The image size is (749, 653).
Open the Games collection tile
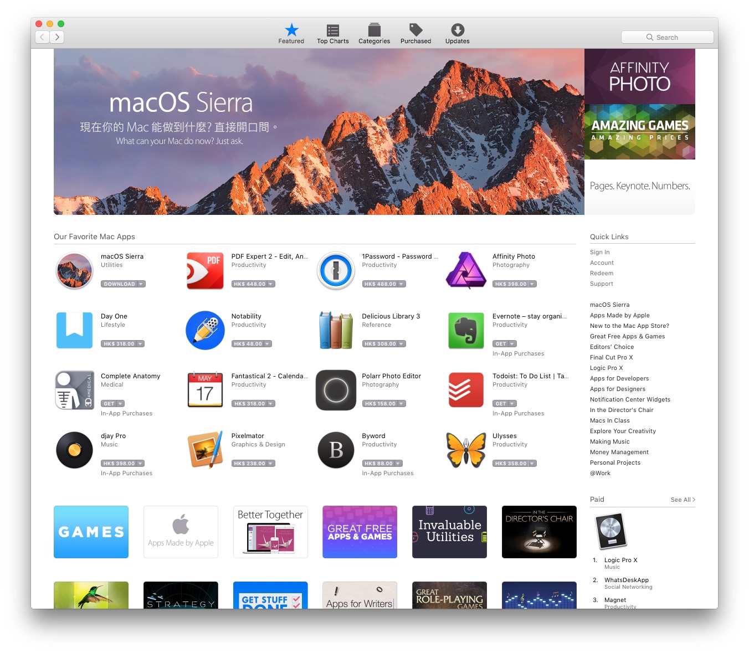point(91,532)
